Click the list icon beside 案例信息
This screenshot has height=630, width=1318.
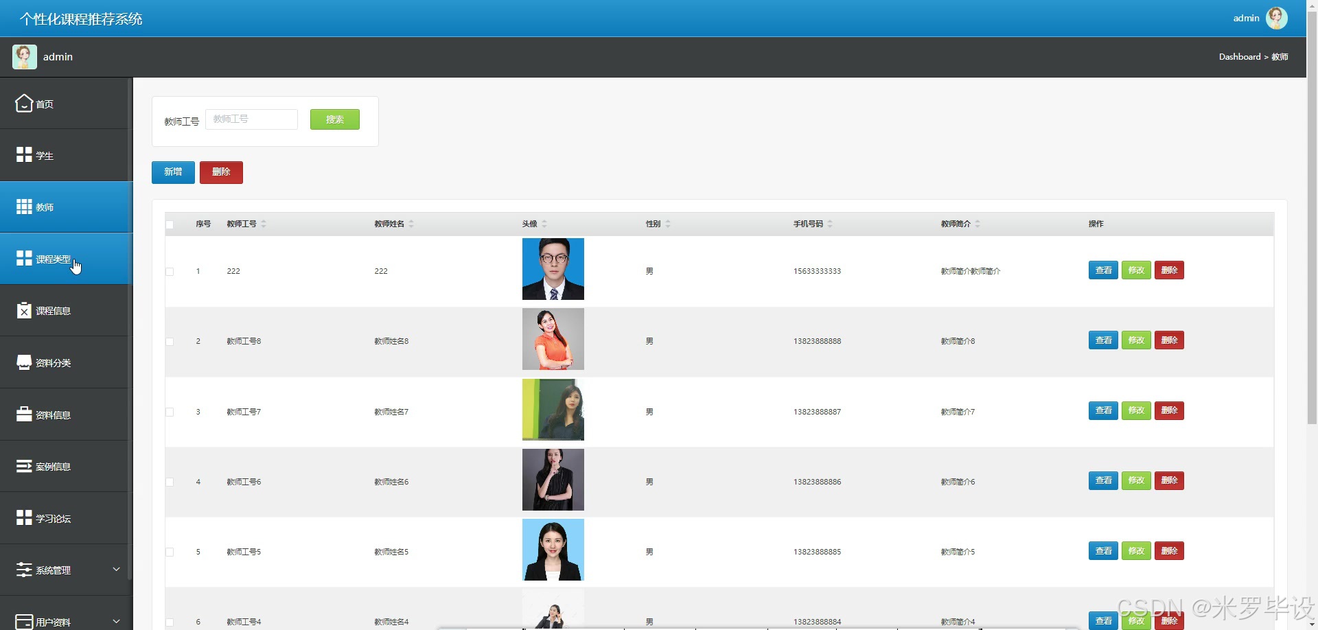tap(24, 466)
